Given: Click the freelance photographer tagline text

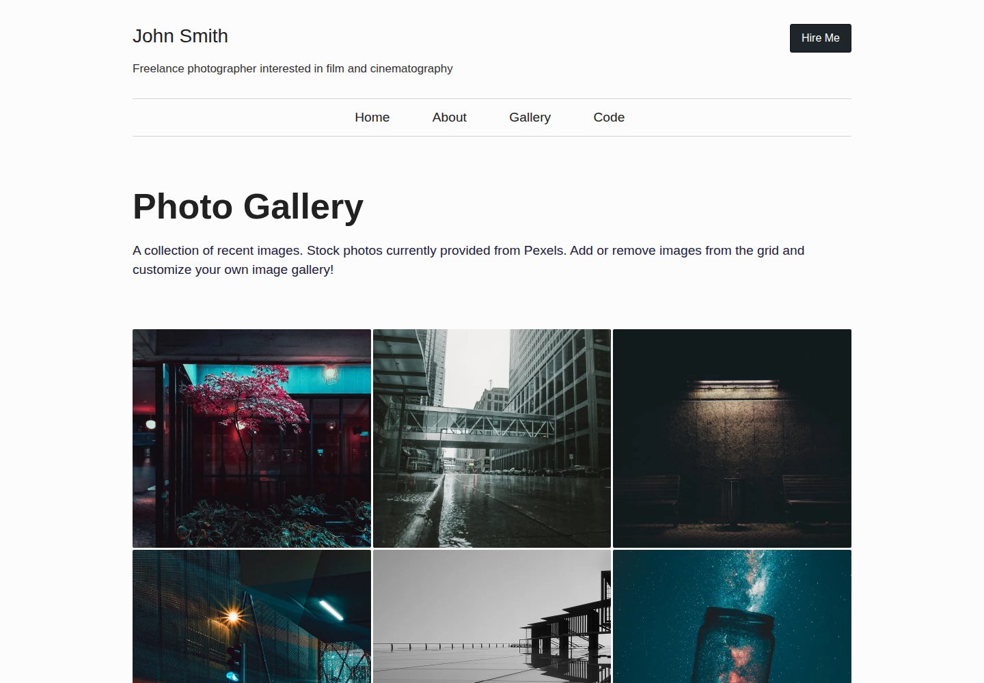Looking at the screenshot, I should coord(292,68).
